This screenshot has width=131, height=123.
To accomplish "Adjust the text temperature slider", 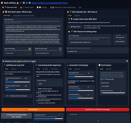I will (x=81, y=91).
